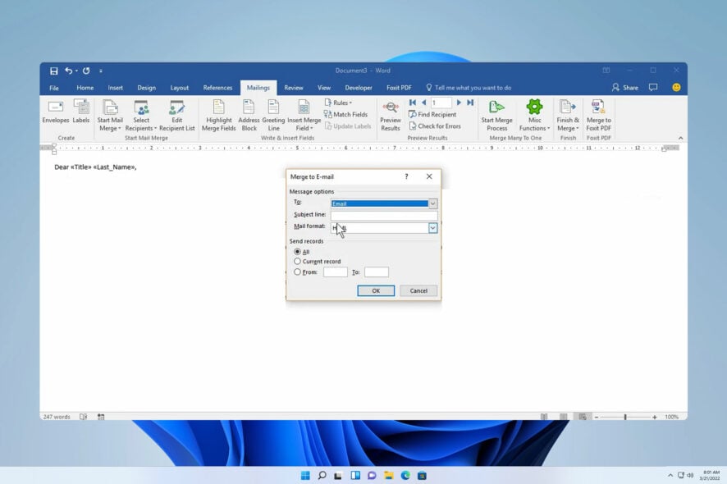Select the From range radio button

coord(297,272)
